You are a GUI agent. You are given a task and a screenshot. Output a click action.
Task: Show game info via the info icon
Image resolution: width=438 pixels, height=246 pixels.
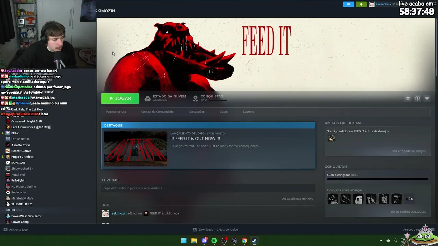point(417,98)
